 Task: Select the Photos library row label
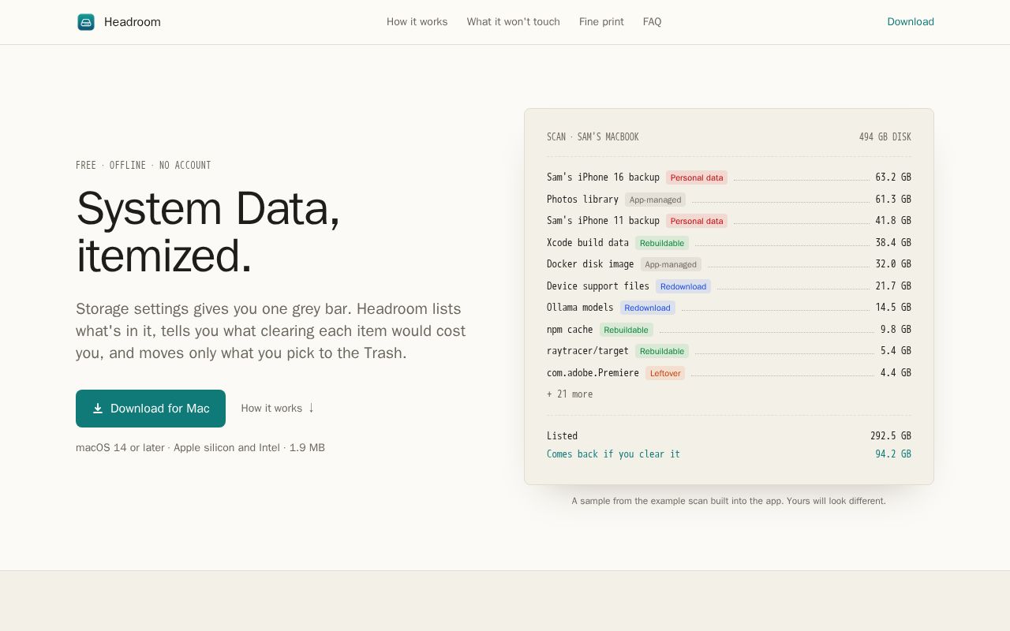pyautogui.click(x=582, y=200)
